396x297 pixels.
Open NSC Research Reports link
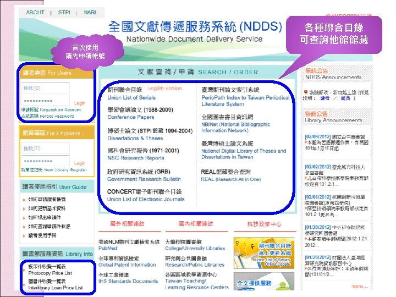(x=136, y=158)
